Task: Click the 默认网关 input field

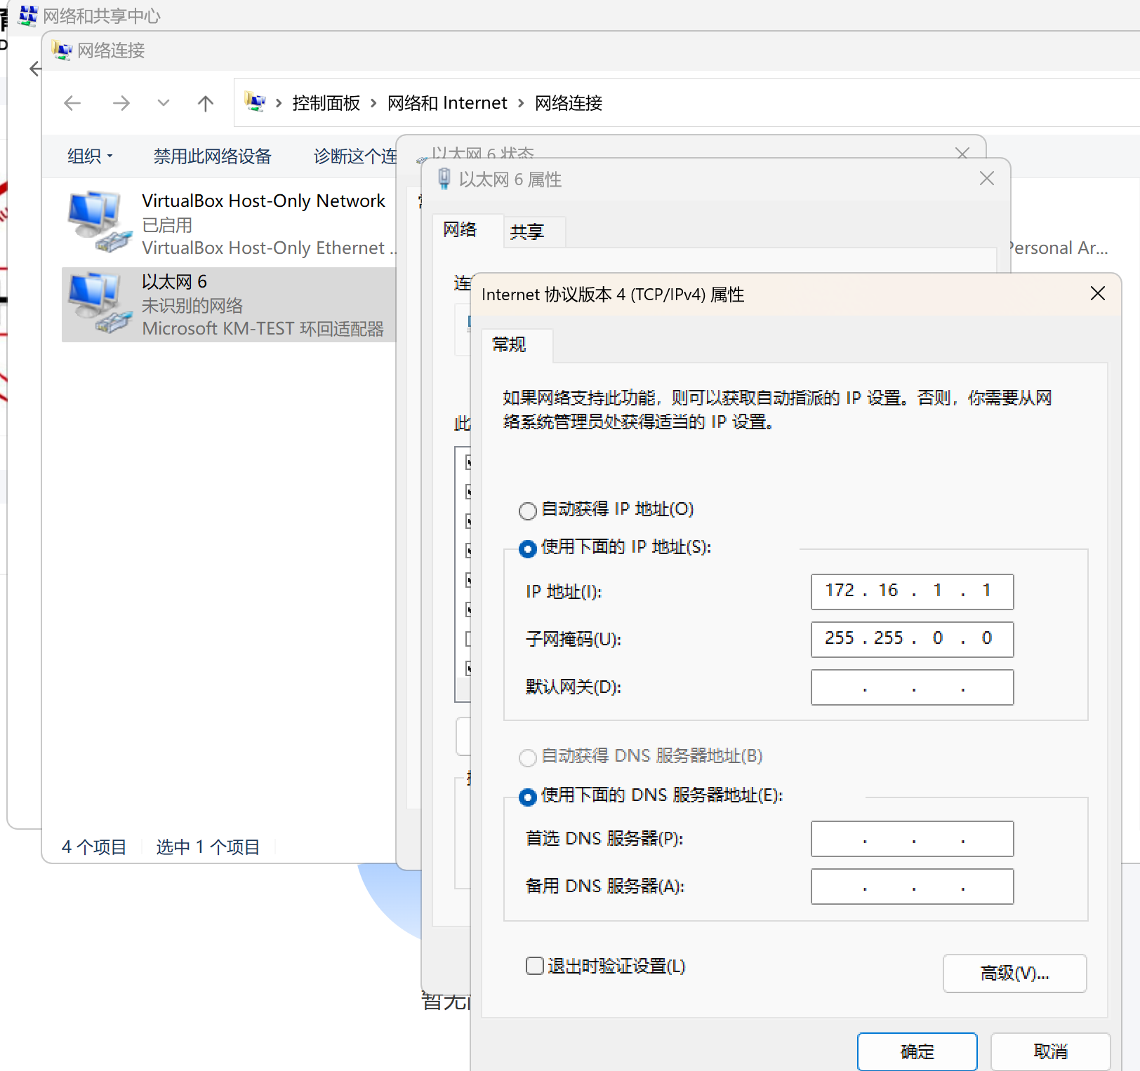Action: click(912, 687)
